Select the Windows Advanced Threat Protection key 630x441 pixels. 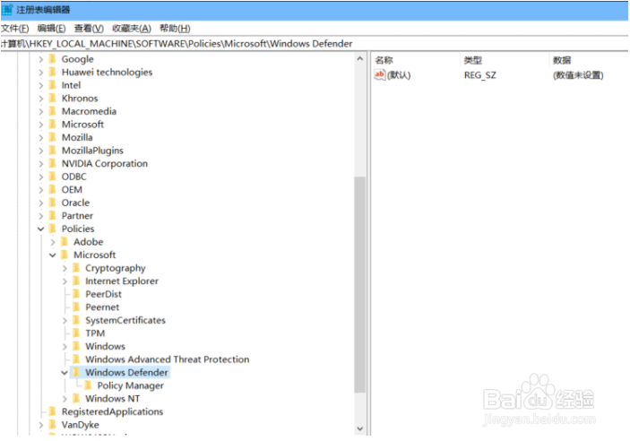tap(168, 359)
